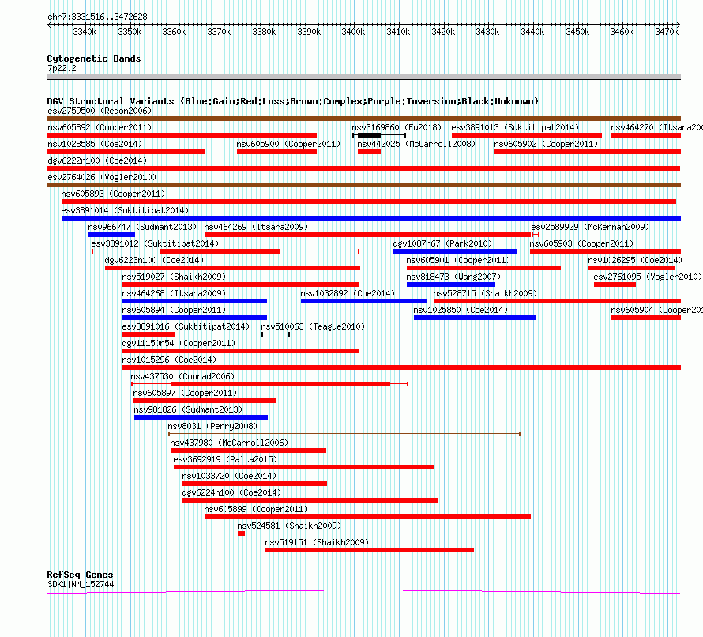Click nsv605893 (Cooper2011) variant label
Image resolution: width=703 pixels, height=637 pixels.
pos(113,194)
